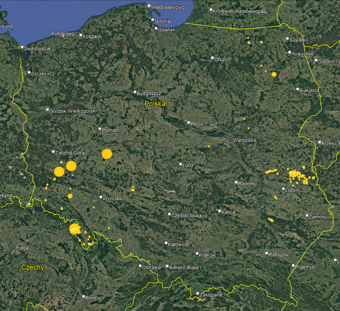This screenshot has height=311, width=340.
Task: Select the Kraków city marker
Action: tap(197, 253)
